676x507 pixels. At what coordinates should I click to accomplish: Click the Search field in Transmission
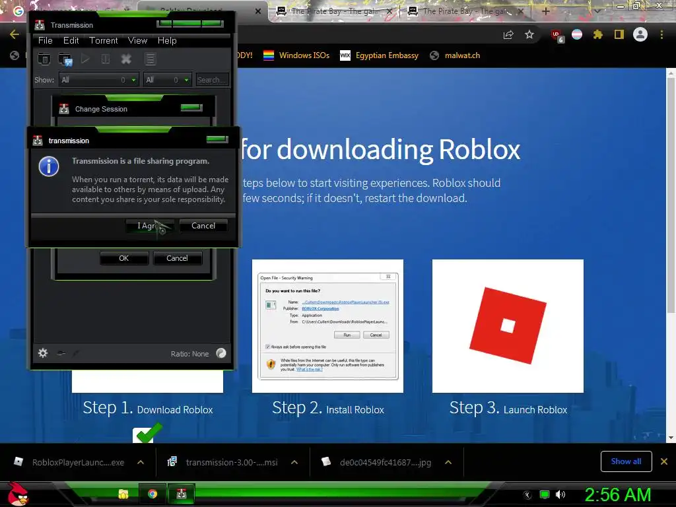click(x=212, y=80)
